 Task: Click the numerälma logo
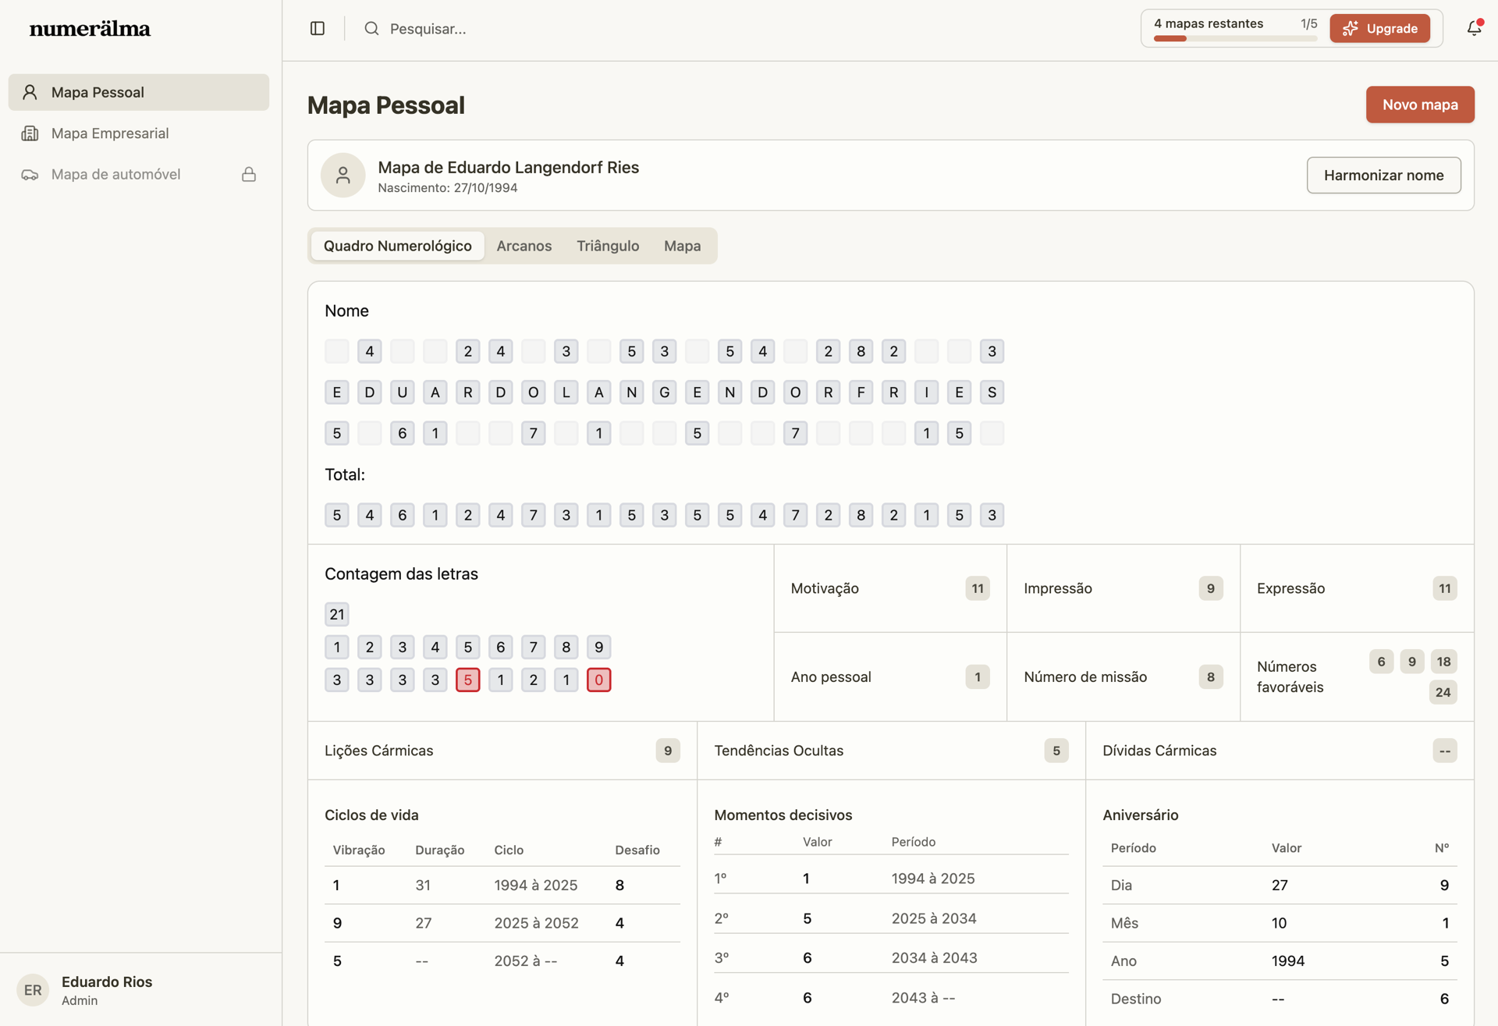pos(90,29)
